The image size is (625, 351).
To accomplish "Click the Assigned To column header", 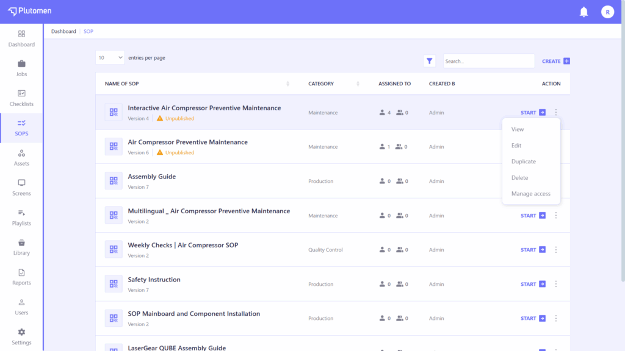I will coord(394,83).
